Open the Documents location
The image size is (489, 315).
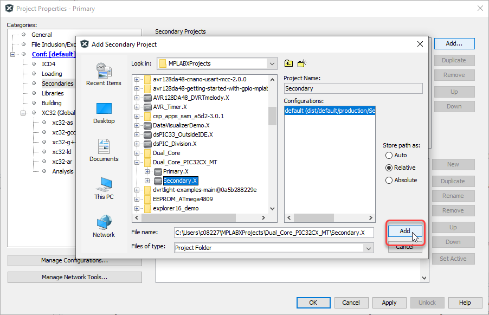(104, 150)
